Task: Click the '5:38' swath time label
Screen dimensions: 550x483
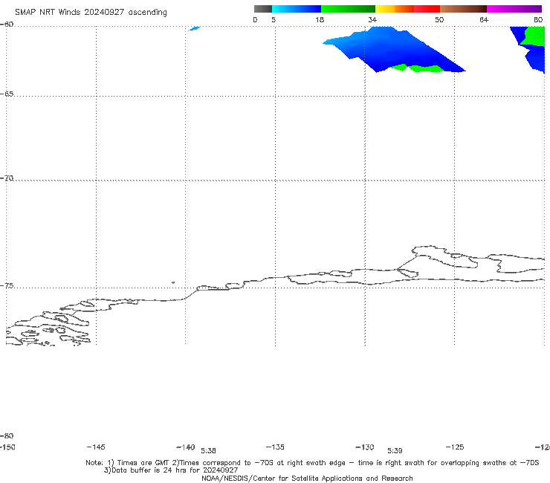Action: pos(208,451)
